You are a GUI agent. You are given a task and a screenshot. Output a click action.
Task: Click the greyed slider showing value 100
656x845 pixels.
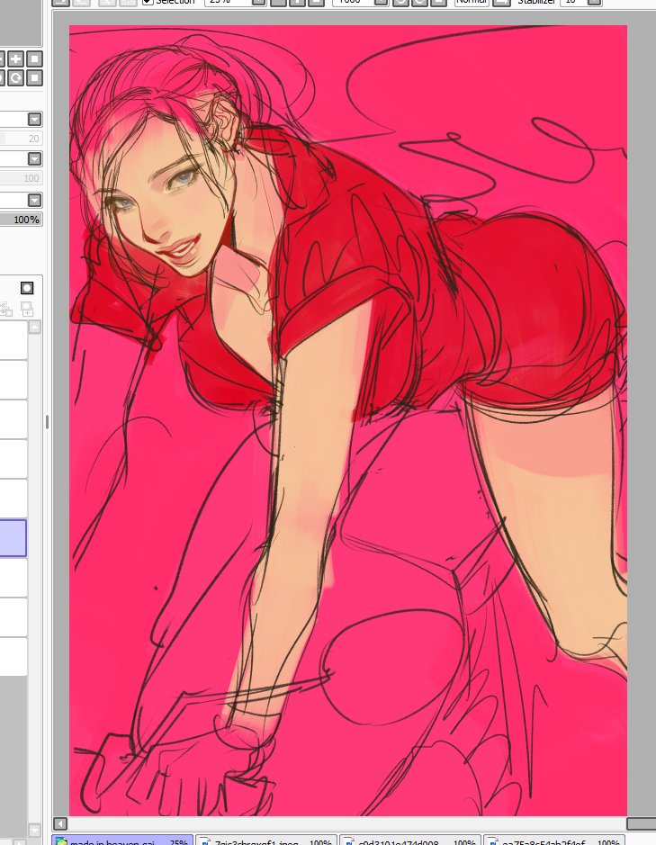point(21,178)
